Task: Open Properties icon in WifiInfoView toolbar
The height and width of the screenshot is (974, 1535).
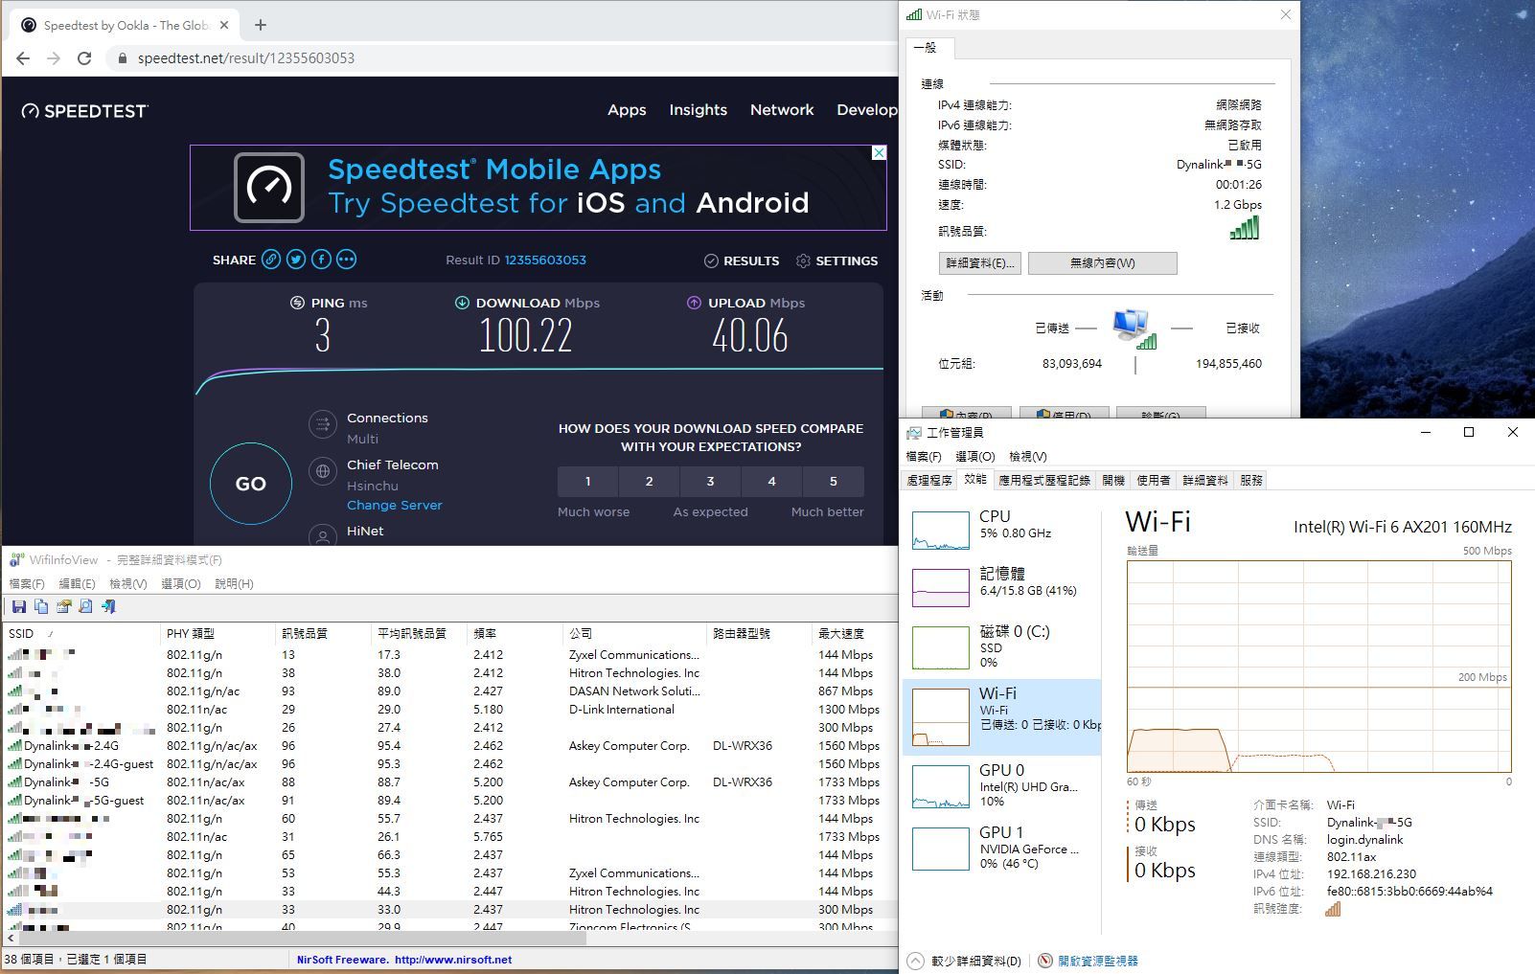Action: click(64, 606)
